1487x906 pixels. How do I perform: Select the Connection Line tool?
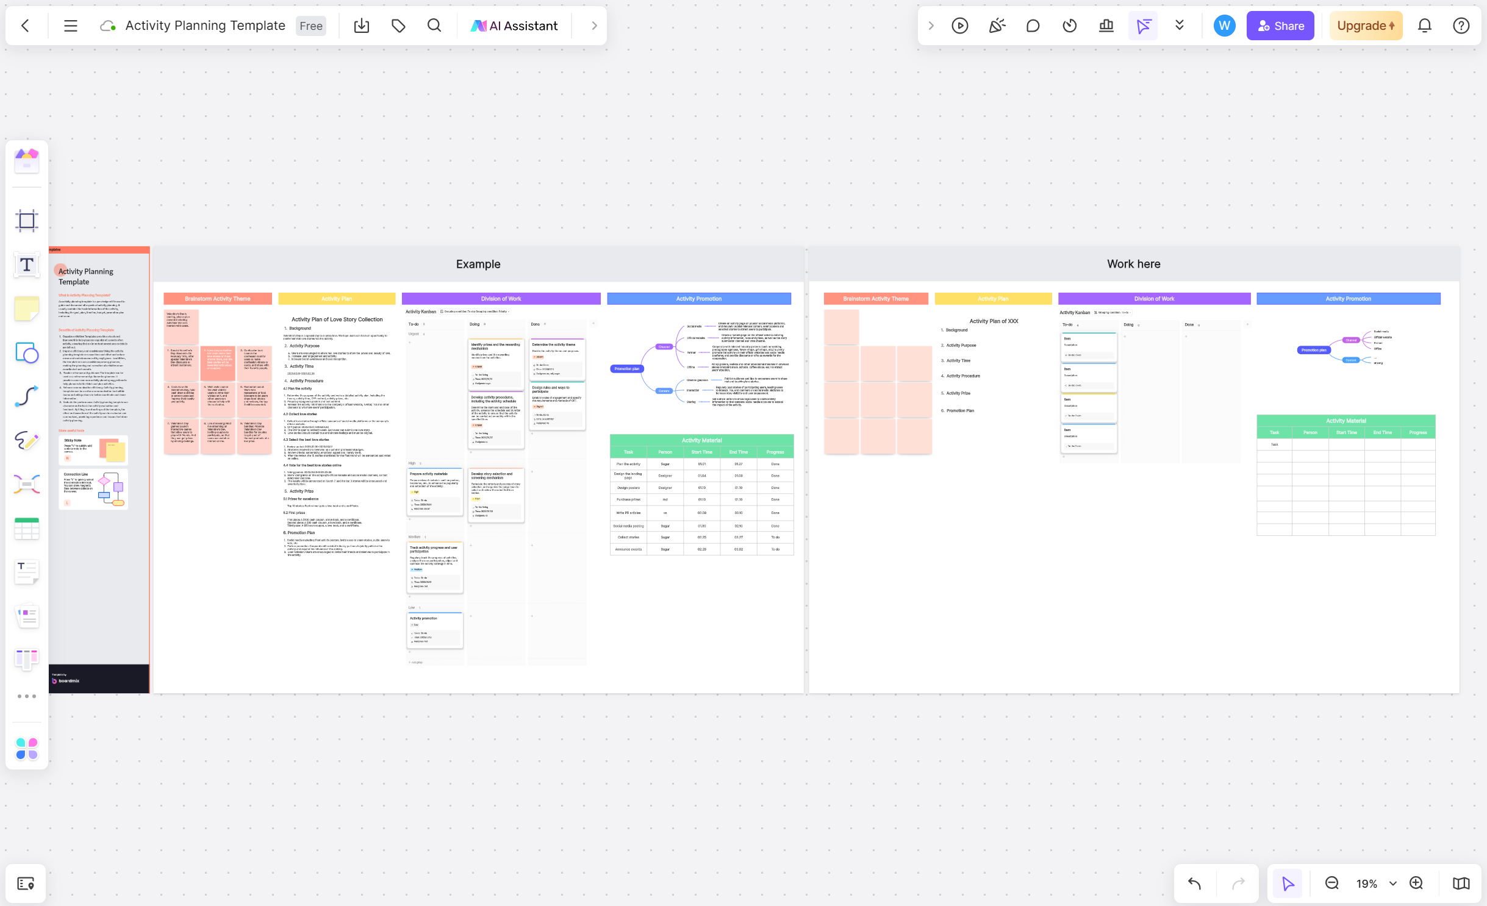click(26, 396)
